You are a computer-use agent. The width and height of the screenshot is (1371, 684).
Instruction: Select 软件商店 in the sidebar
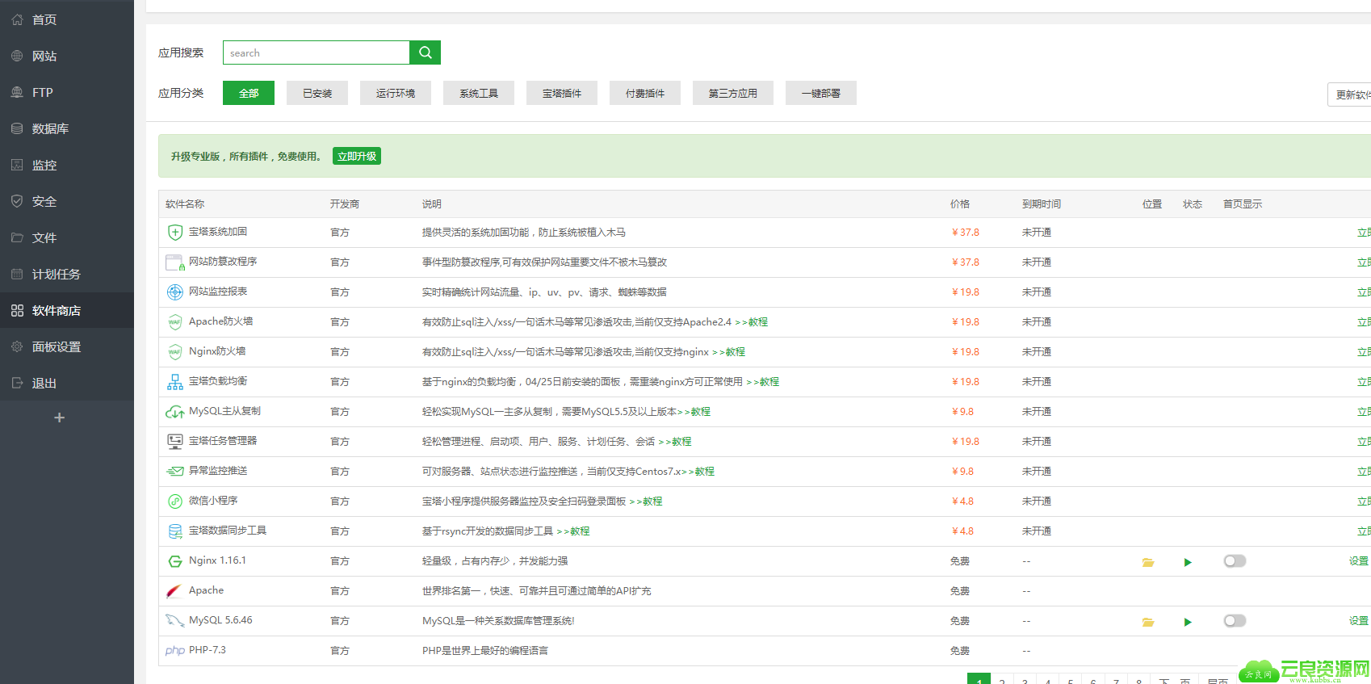67,310
